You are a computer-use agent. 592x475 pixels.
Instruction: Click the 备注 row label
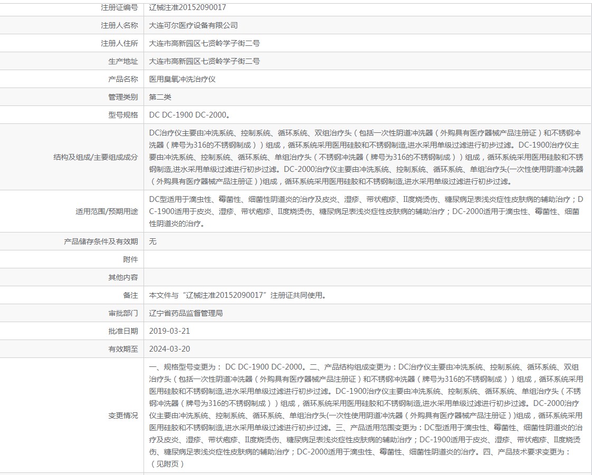(131, 295)
